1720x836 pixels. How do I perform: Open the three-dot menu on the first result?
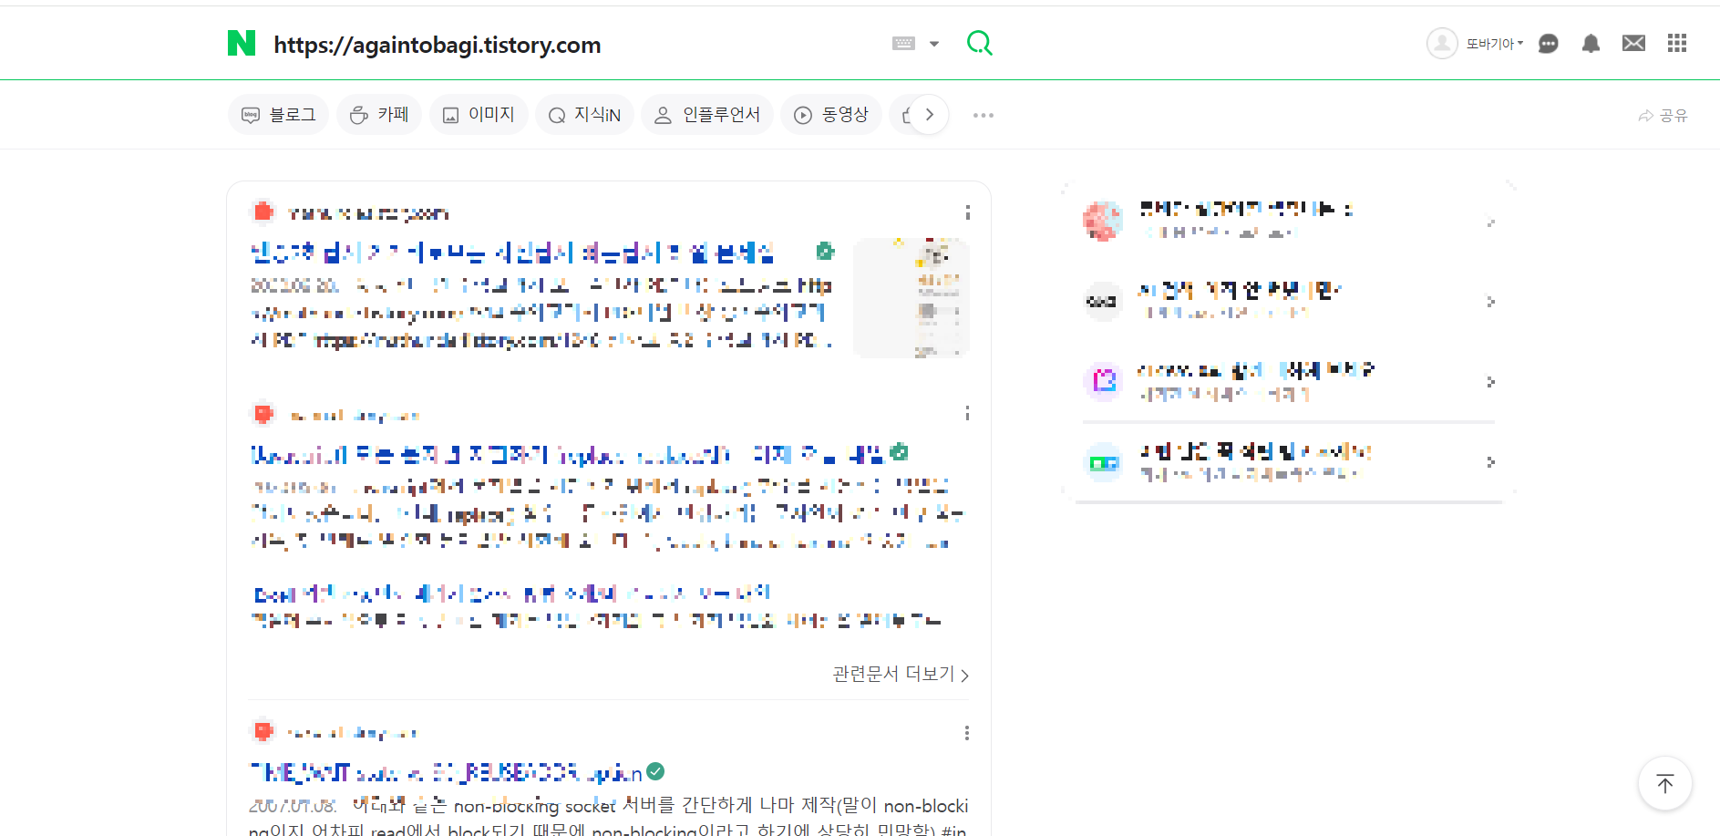click(967, 212)
